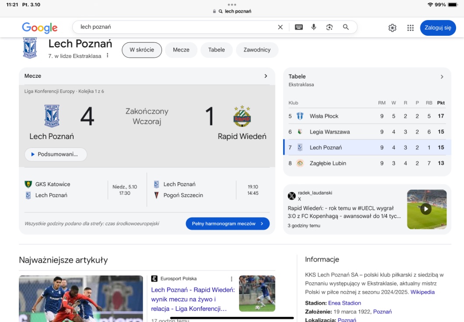Play the radek_laudanski video thumbnail
The height and width of the screenshot is (322, 464).
(x=426, y=209)
